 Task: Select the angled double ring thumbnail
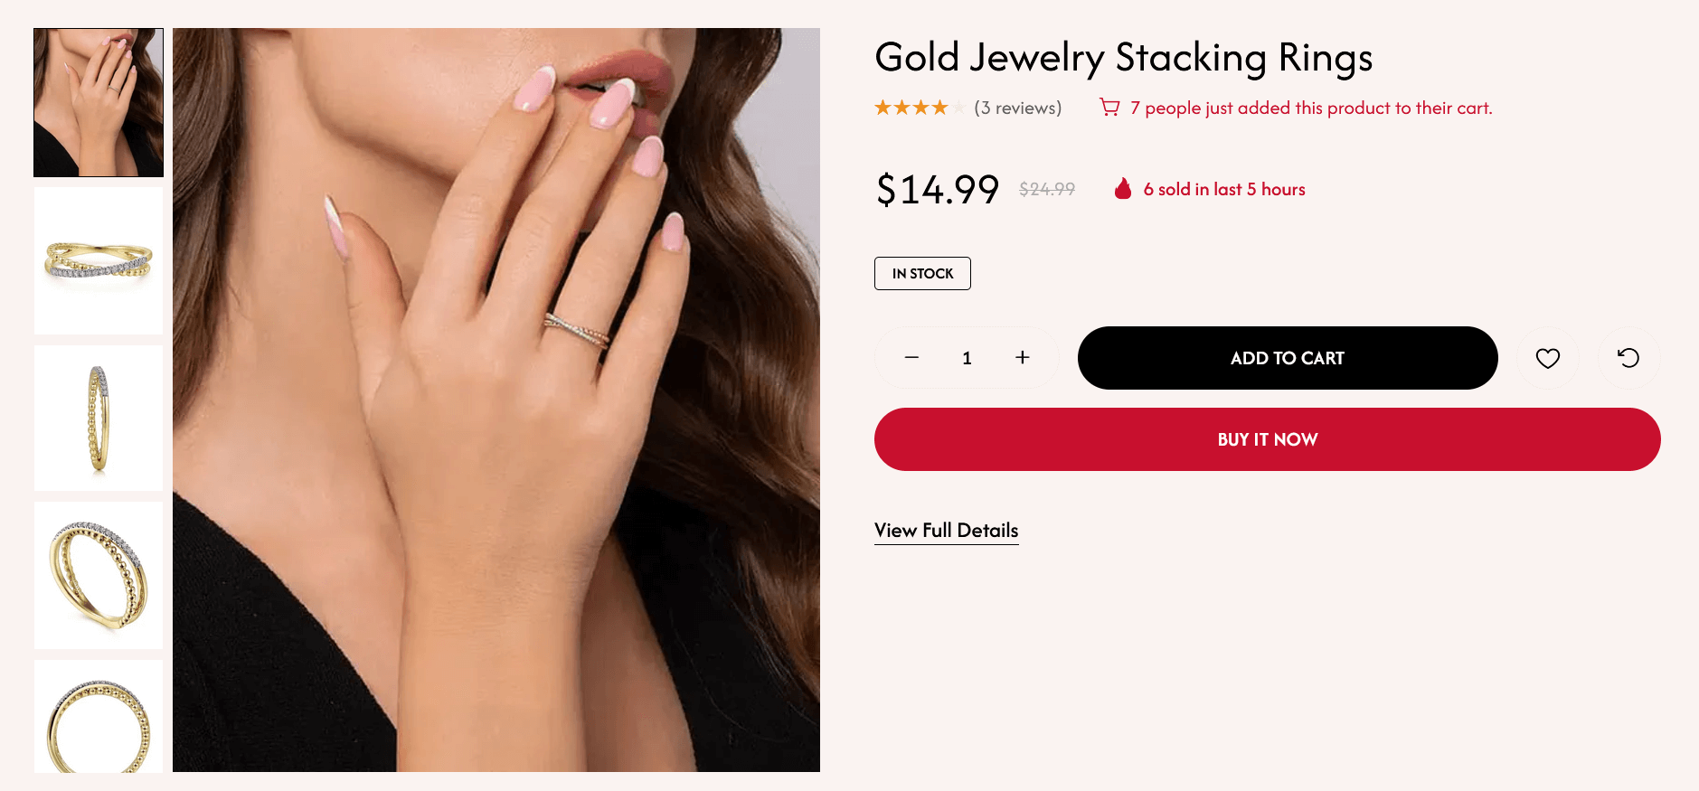point(99,575)
